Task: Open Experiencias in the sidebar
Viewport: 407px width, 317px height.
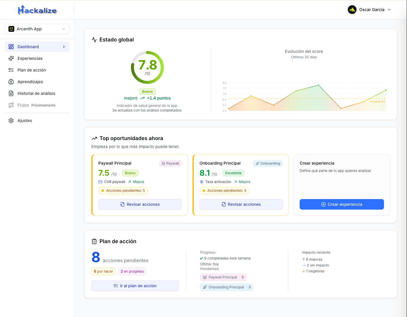Action: tap(37, 58)
